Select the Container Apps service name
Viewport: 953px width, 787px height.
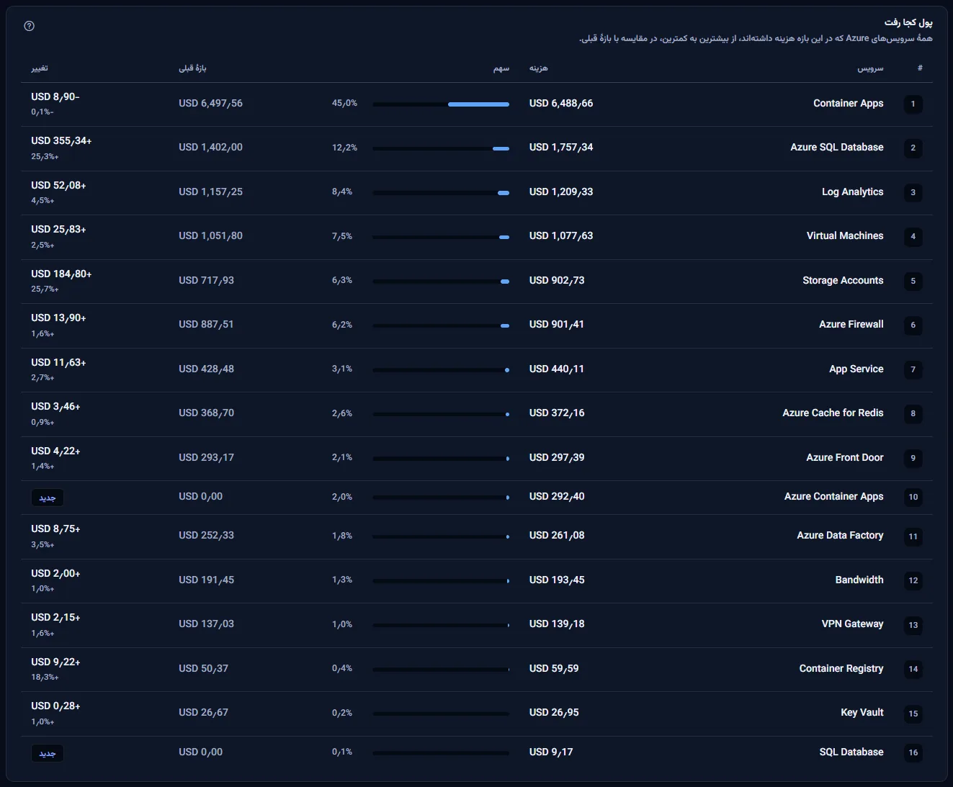(848, 103)
